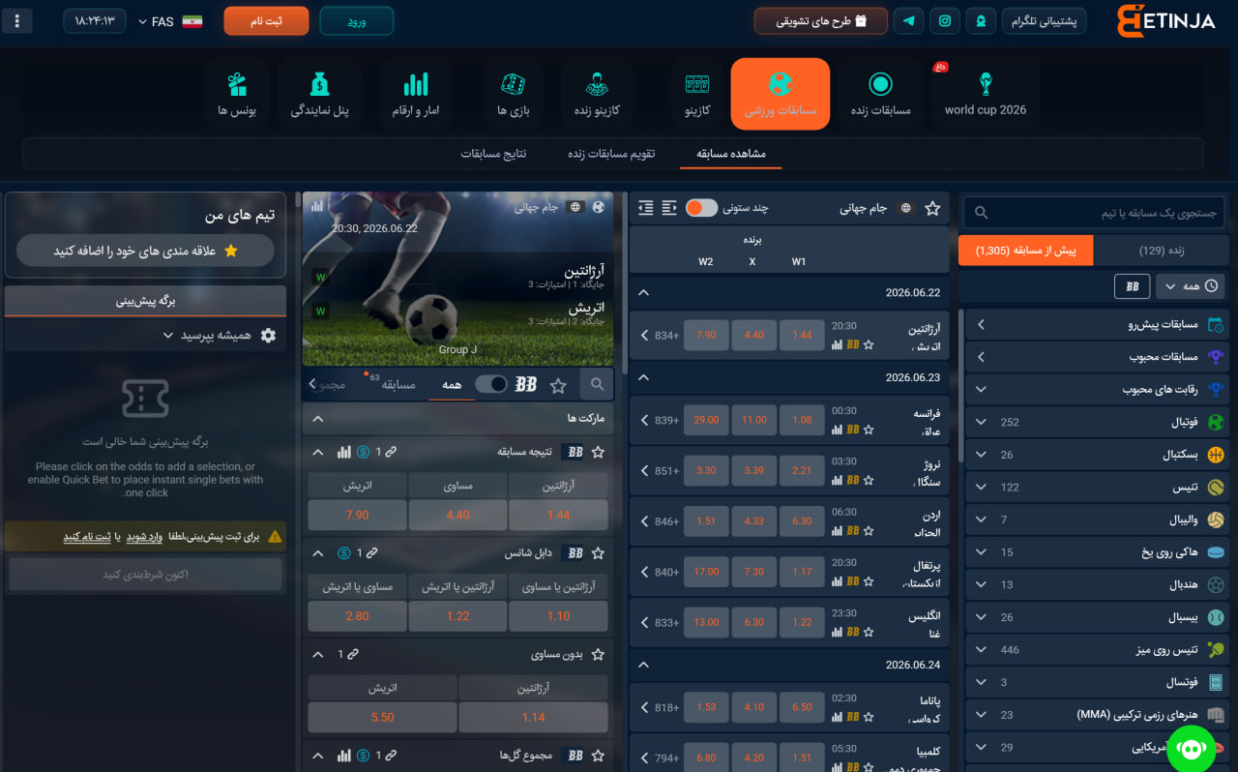Viewport: 1238px width, 772px height.
Task: Open the Instagram icon in header
Action: pyautogui.click(x=945, y=20)
